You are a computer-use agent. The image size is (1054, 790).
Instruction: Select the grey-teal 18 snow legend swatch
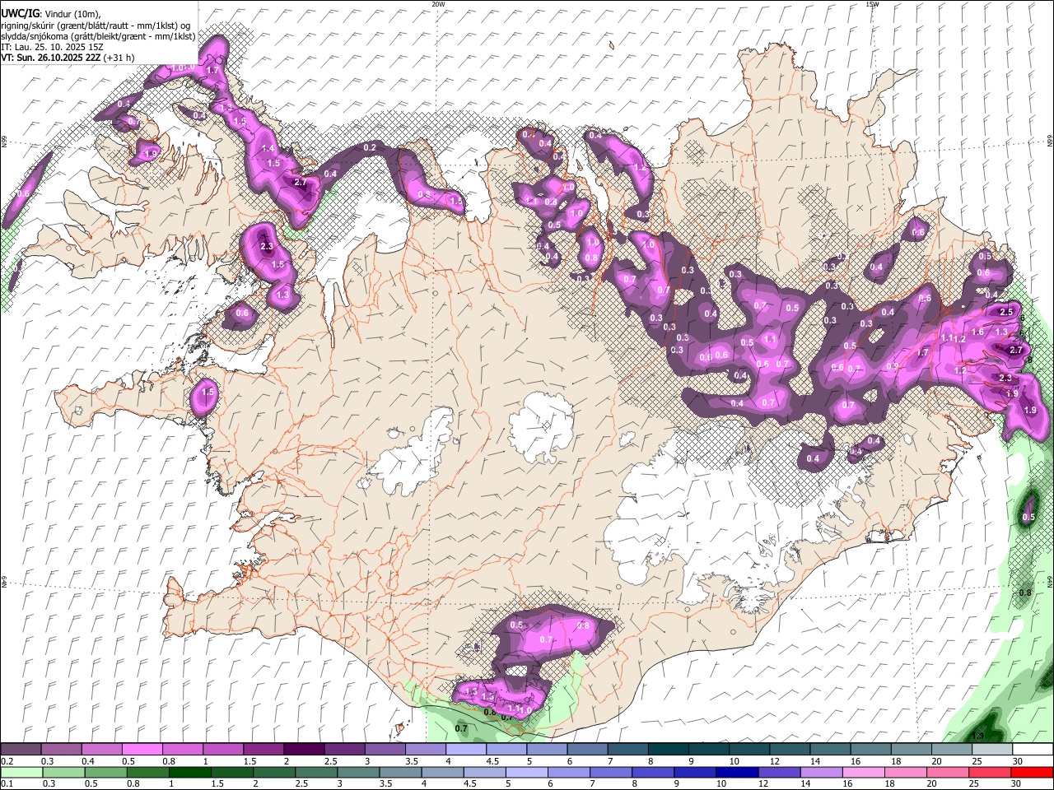tap(912, 750)
